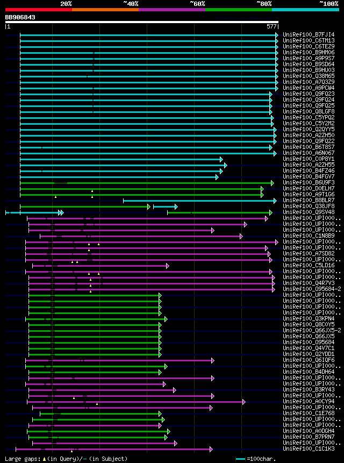Open hit UniRef100_Q3KPN4
Viewport: 344px width, 463px height.
tap(309, 318)
